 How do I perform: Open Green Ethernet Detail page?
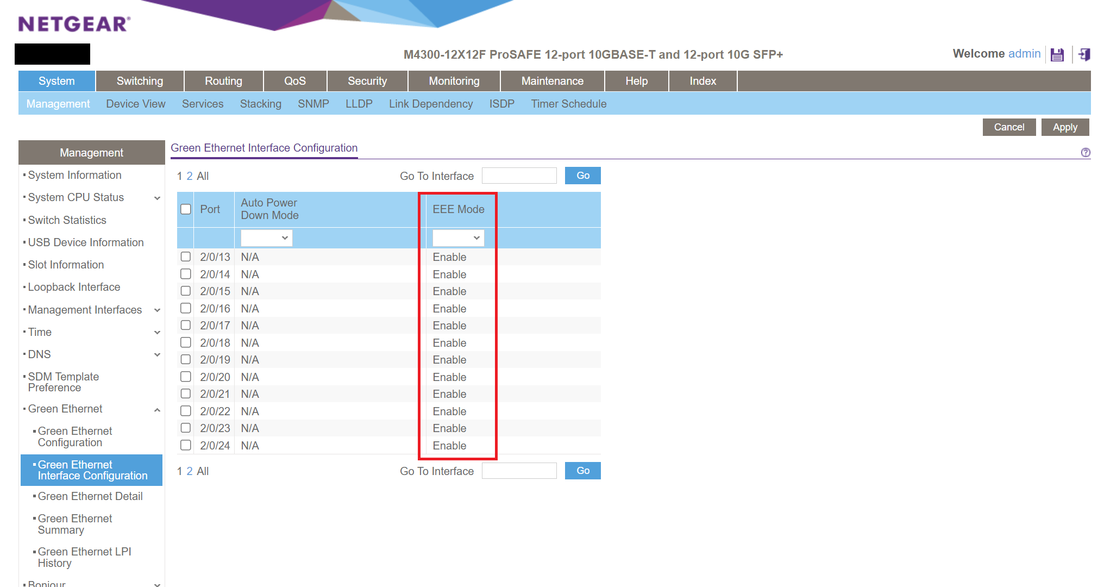(x=90, y=496)
